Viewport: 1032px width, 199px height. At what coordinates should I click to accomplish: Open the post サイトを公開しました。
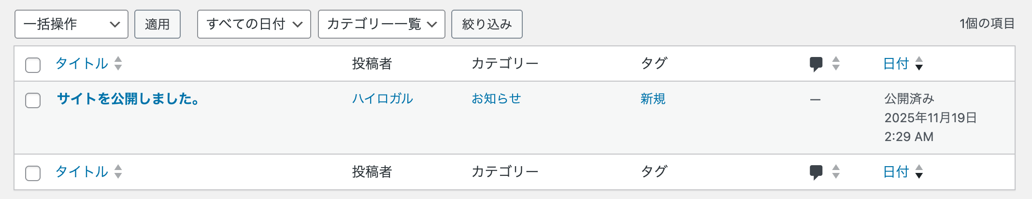click(x=128, y=99)
